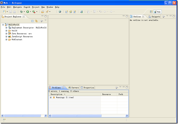Expand the Deployment Descriptor: HelloWorld node
The height and width of the screenshot is (124, 178).
pos(6,28)
